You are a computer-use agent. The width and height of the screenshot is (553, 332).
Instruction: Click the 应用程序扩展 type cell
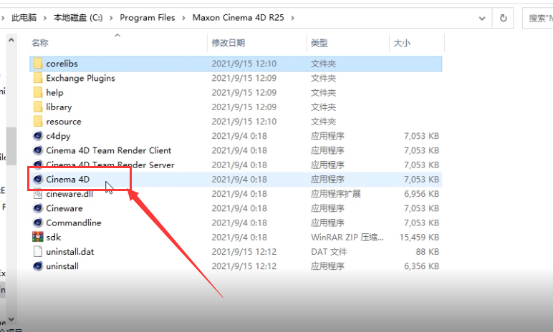336,194
